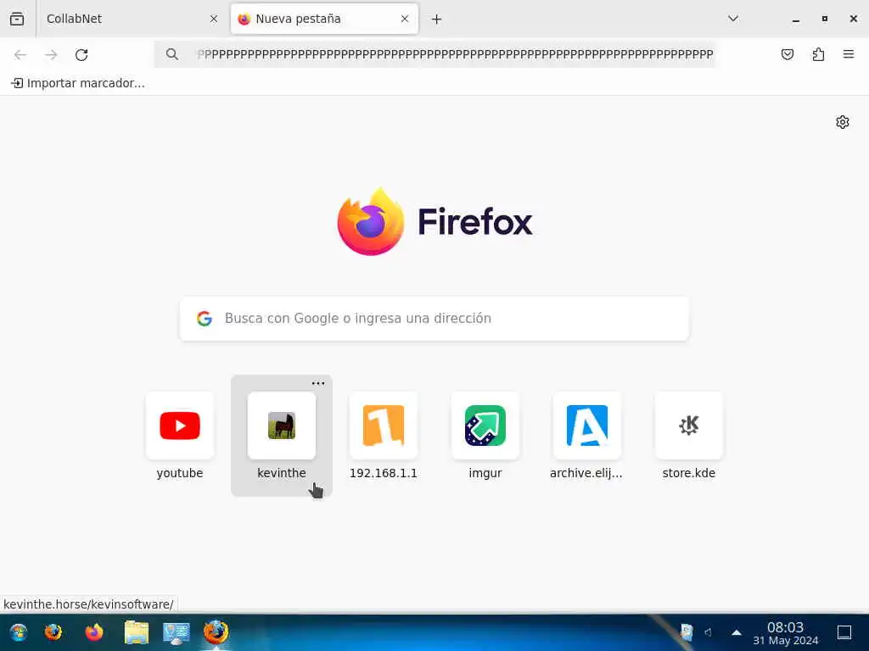Expand the list all tabs chevron

coord(733,19)
